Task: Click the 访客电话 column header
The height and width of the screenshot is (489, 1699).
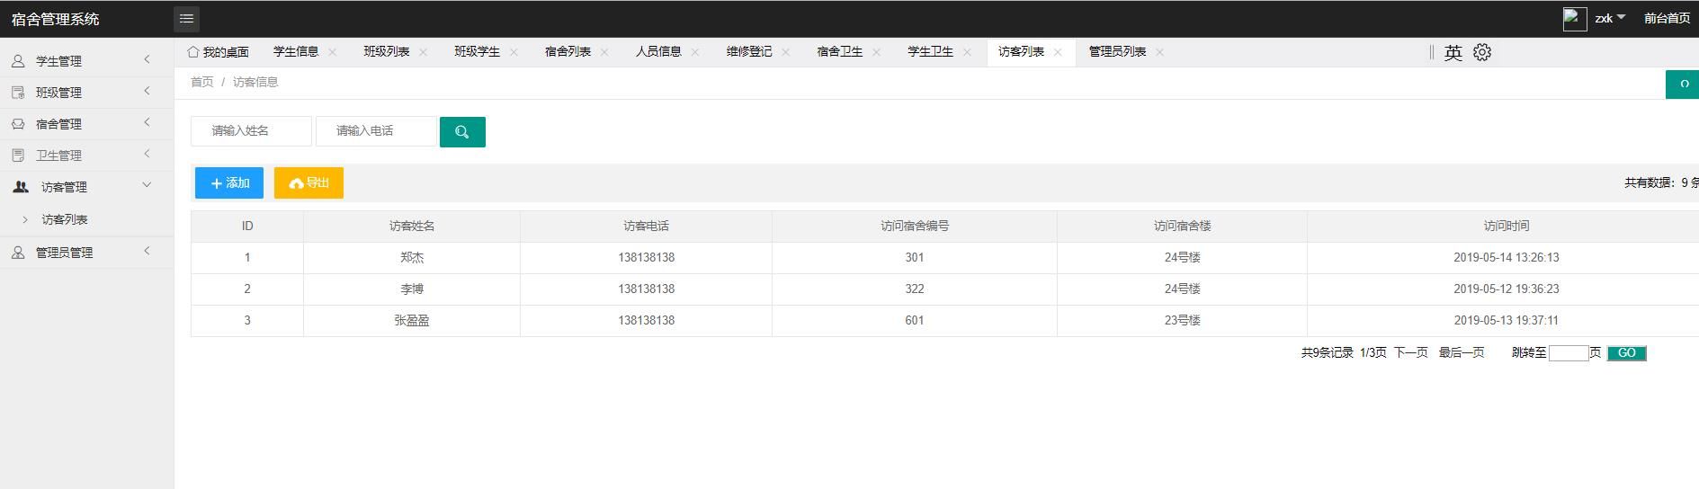Action: coord(646,227)
